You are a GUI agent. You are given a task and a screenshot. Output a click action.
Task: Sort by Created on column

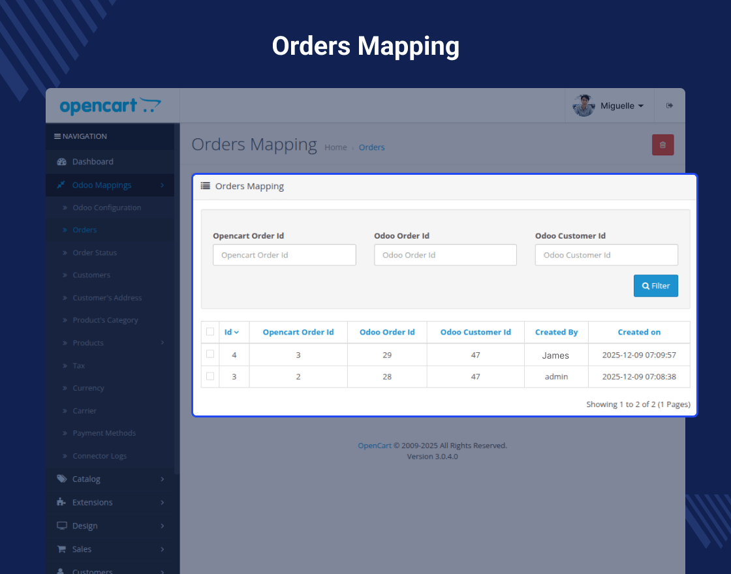coord(639,332)
